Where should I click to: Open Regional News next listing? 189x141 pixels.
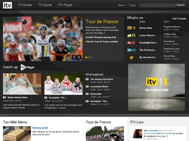tap(172, 27)
